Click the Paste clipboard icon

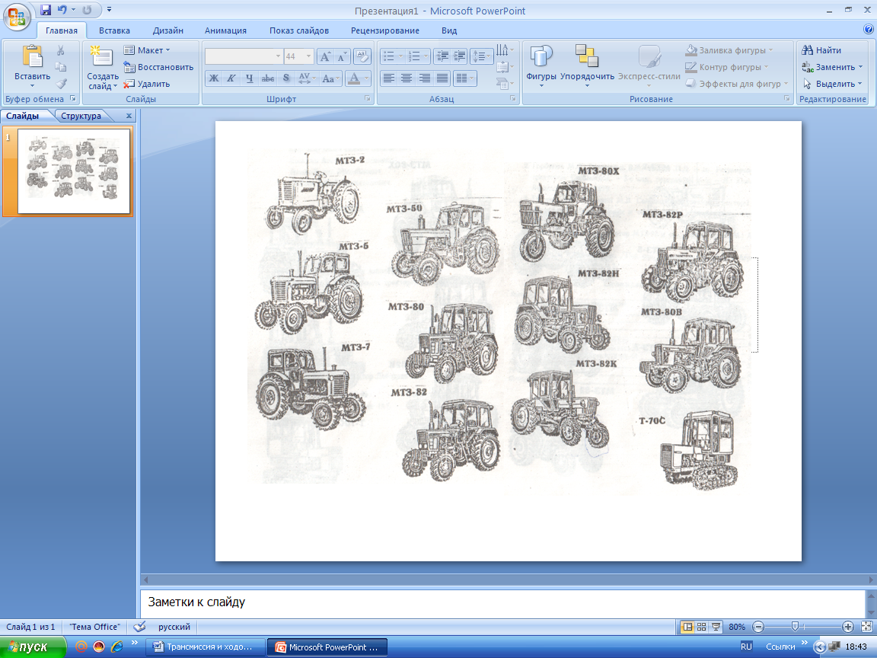[x=32, y=57]
